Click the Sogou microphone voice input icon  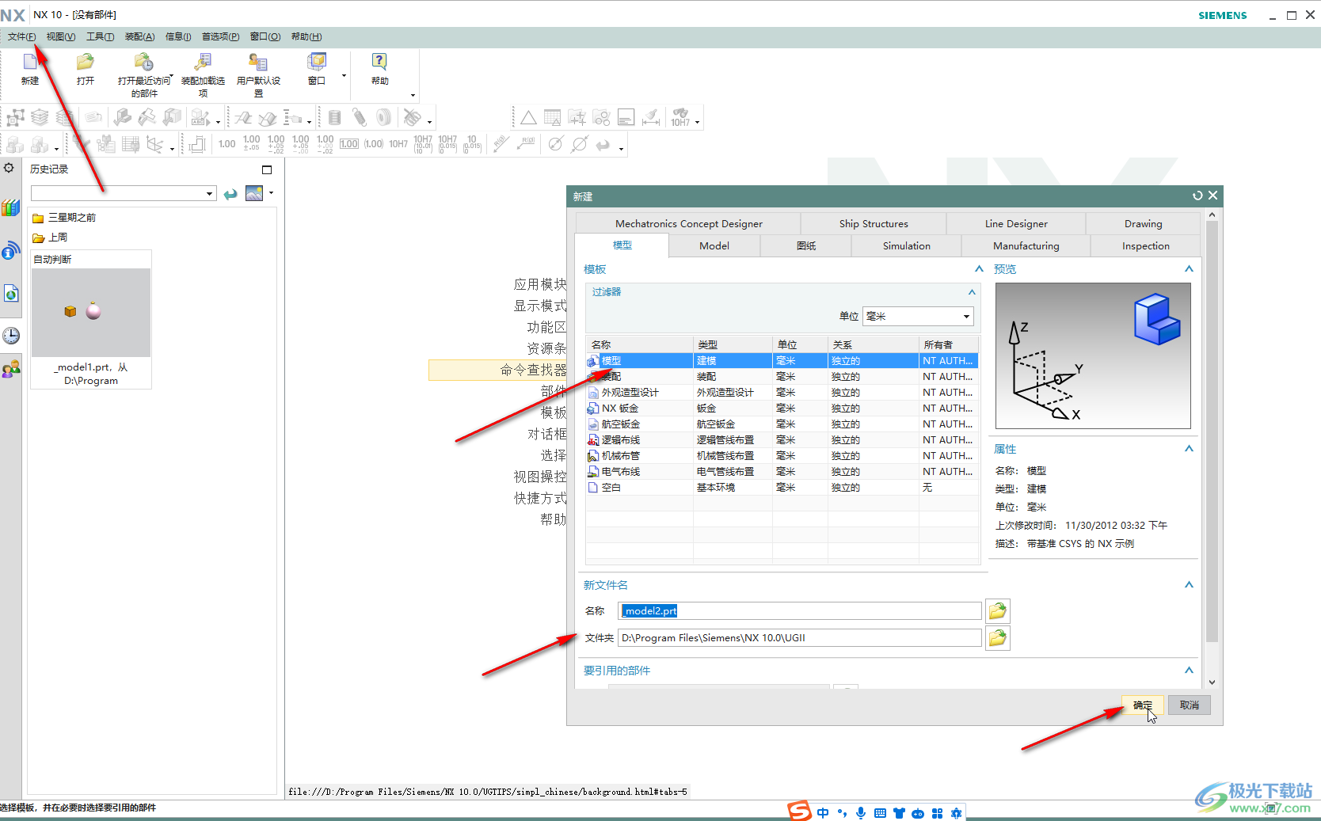861,813
